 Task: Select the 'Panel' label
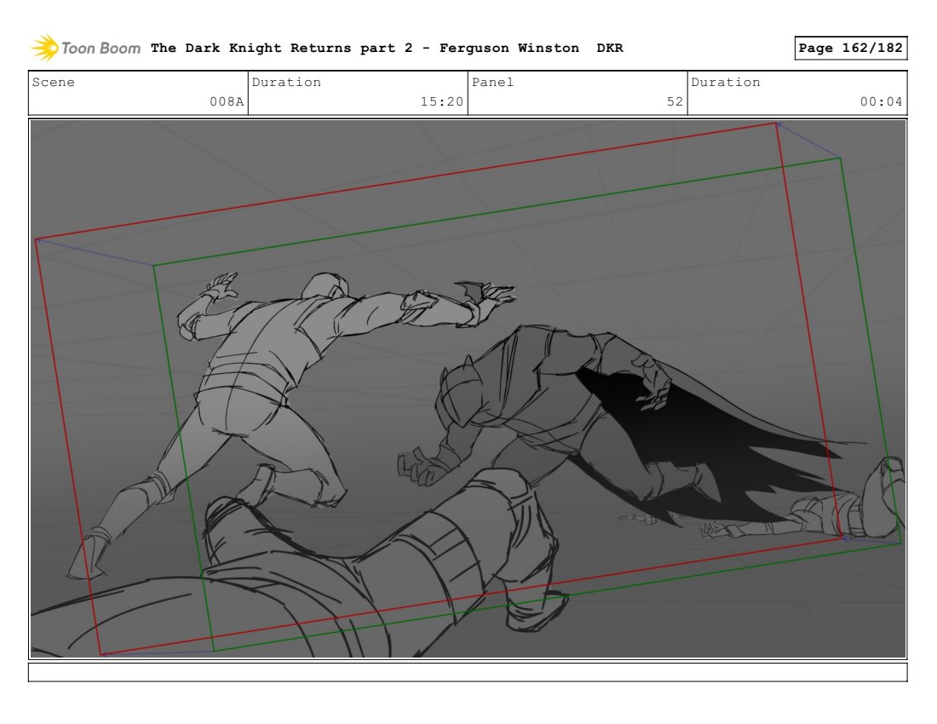[x=492, y=83]
